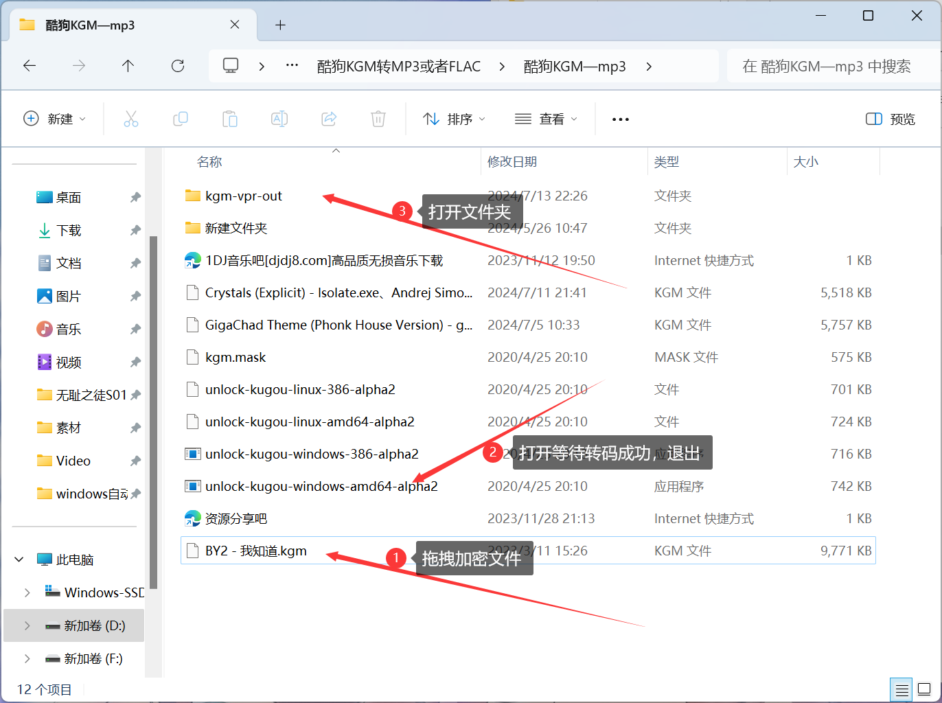Go up one folder level arrow
The width and height of the screenshot is (942, 703).
click(x=128, y=66)
